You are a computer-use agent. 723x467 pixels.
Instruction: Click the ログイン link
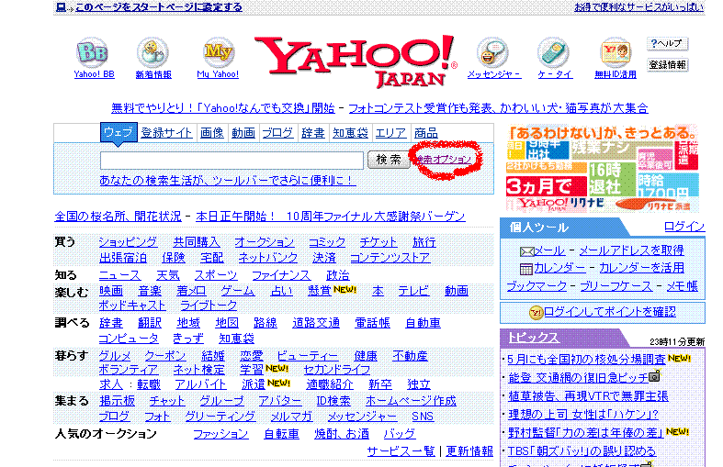coord(684,227)
